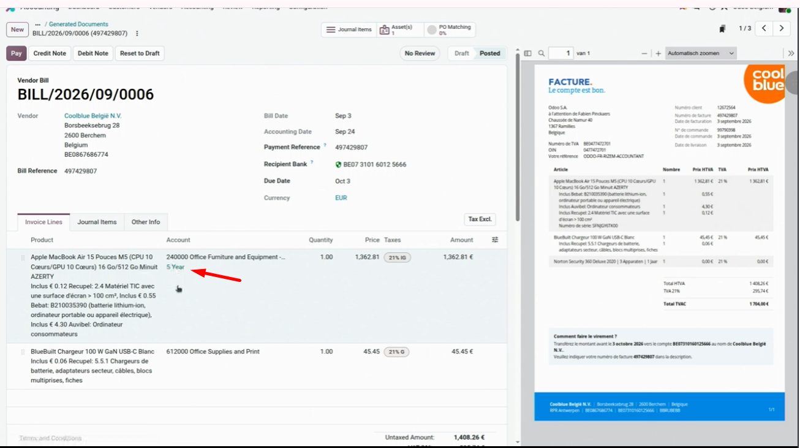This screenshot has width=800, height=448.
Task: Open the EUR currency link
Action: [x=341, y=198]
